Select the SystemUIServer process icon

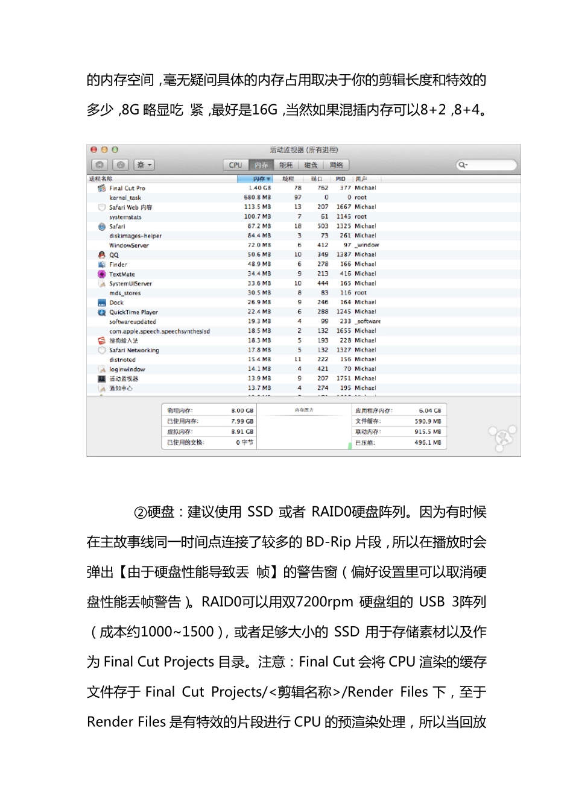click(102, 283)
